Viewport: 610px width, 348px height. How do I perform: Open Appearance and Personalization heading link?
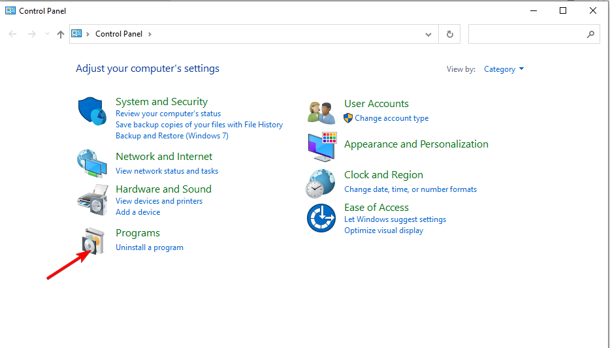[416, 144]
